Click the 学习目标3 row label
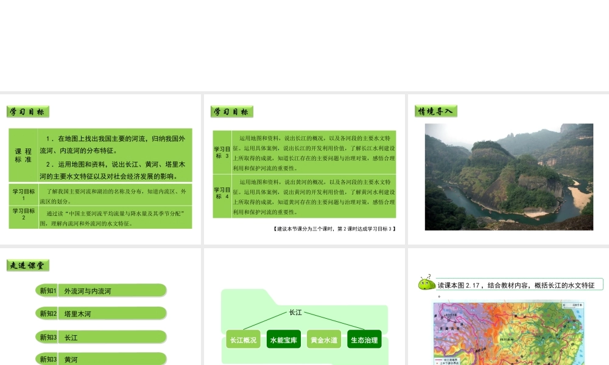 tap(222, 152)
